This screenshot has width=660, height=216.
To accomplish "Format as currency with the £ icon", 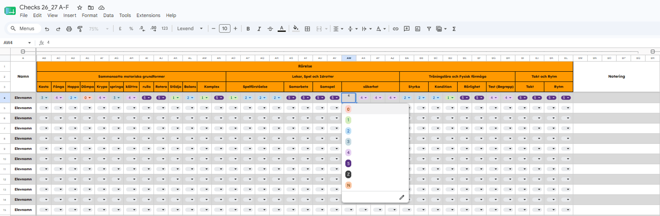I will (120, 29).
